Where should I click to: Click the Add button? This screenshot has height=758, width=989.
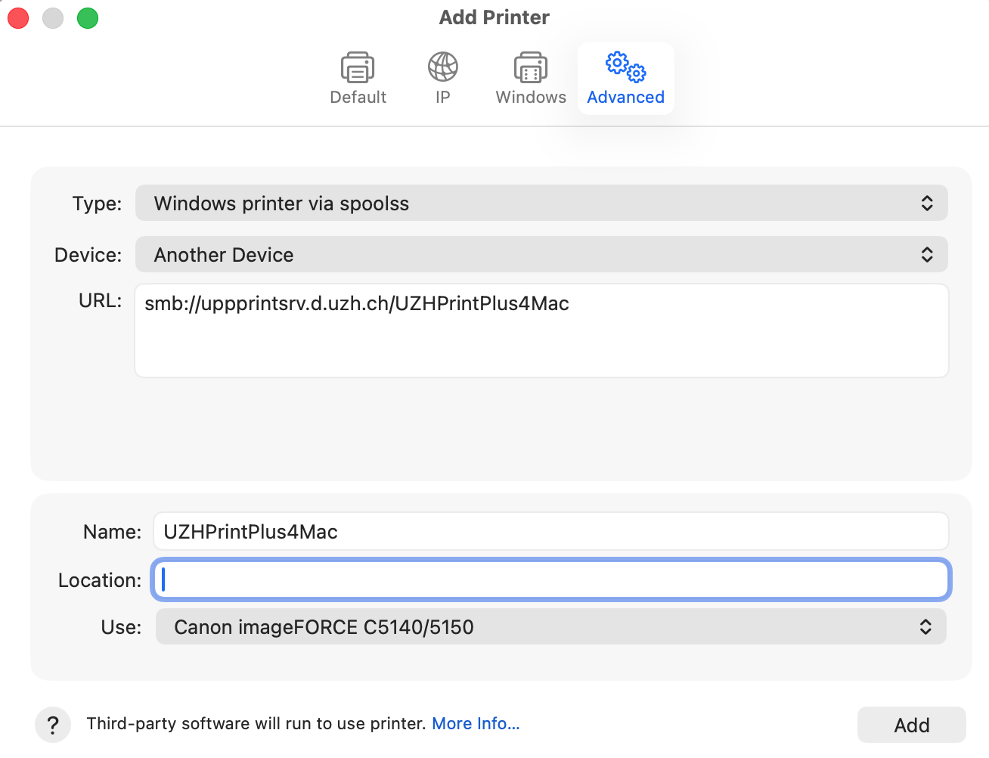click(x=910, y=724)
